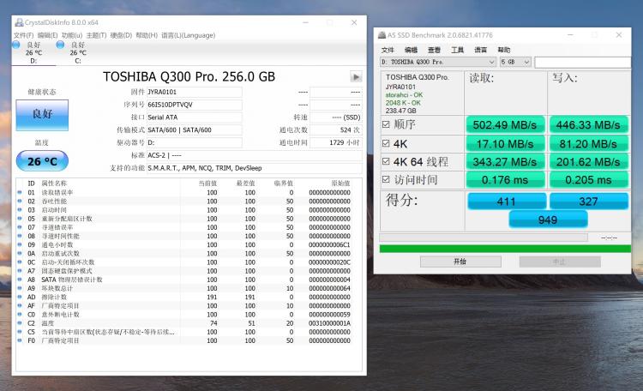Image resolution: width=643 pixels, height=391 pixels.
Task: Click status dot for attribute C2
Action: [20, 323]
